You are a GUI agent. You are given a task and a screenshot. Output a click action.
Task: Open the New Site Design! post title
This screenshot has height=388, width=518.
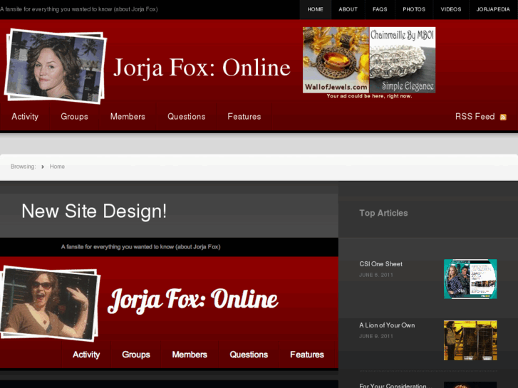click(x=94, y=211)
